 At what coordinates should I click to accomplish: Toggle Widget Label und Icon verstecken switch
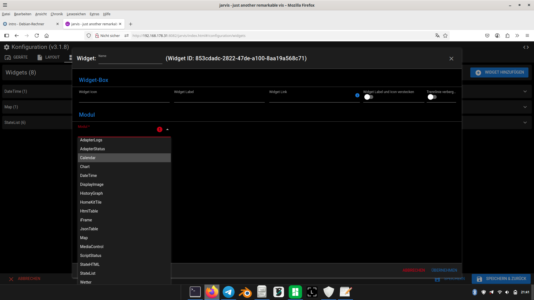(369, 97)
